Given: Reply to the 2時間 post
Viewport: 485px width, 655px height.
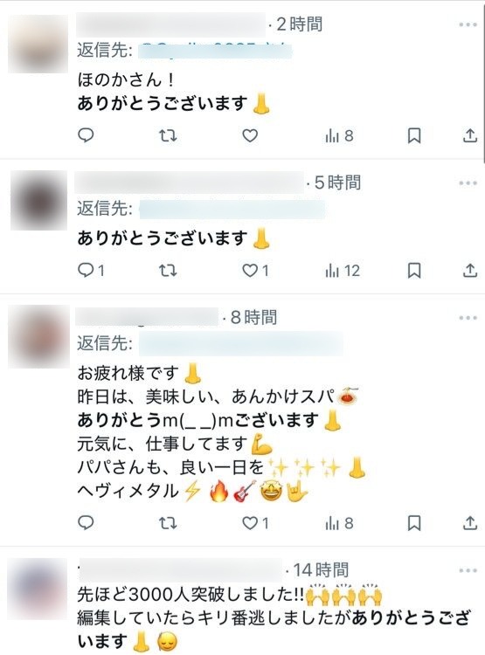Looking at the screenshot, I should (x=86, y=135).
